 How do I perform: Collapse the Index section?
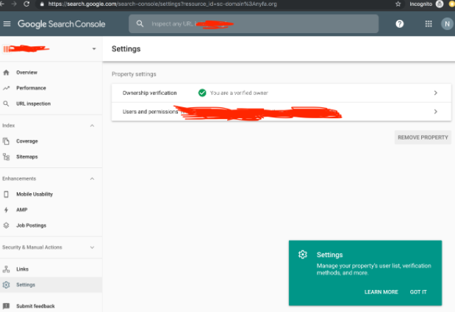92,126
